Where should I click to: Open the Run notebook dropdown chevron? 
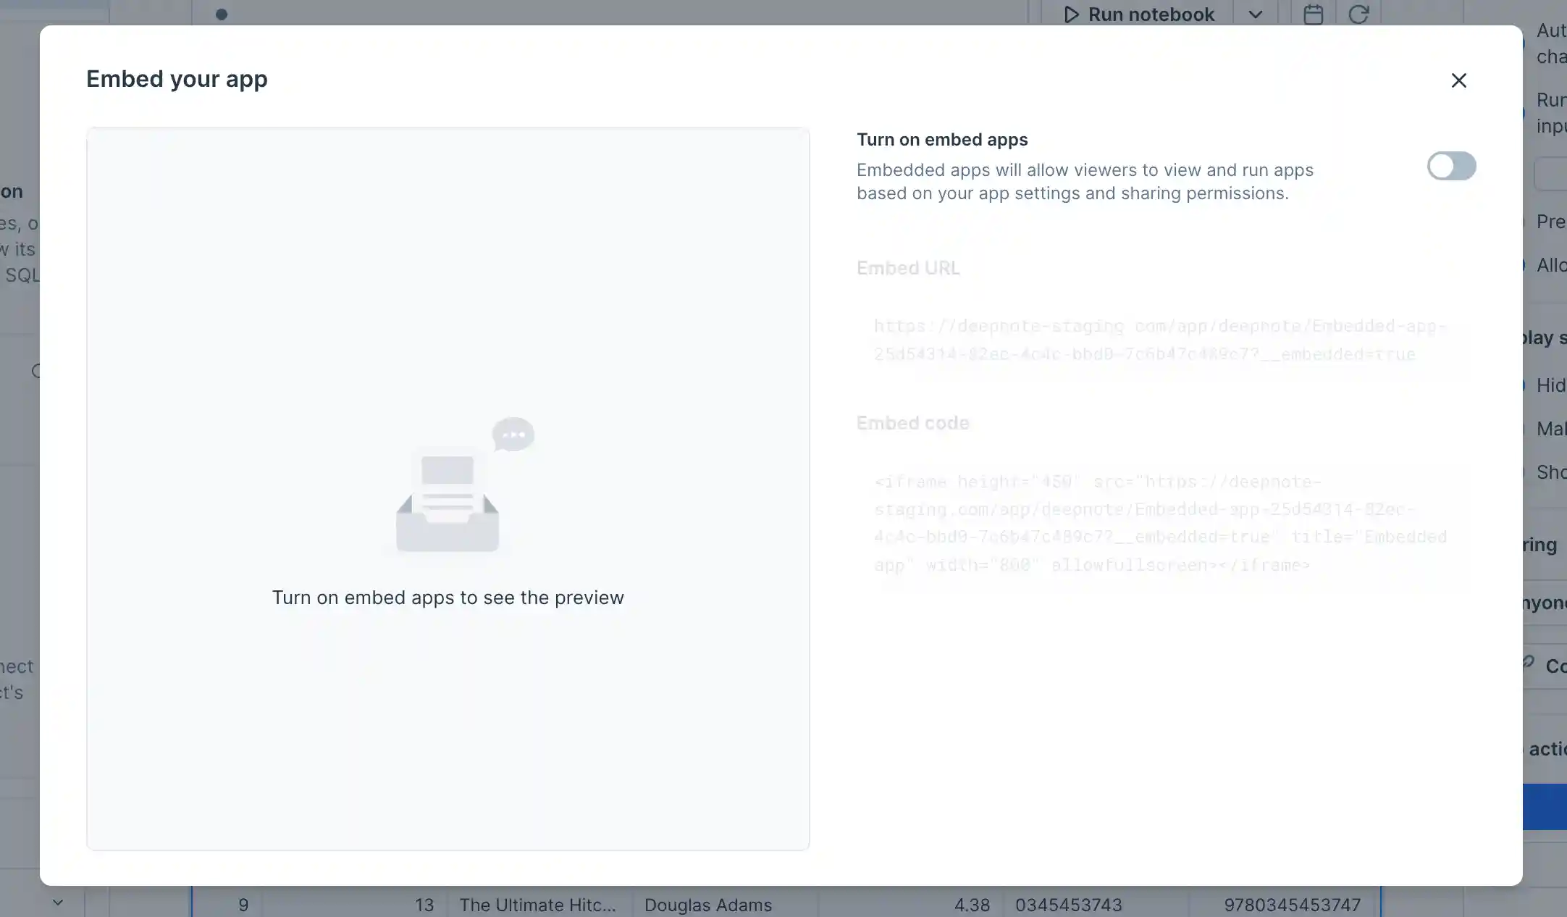[x=1255, y=14]
